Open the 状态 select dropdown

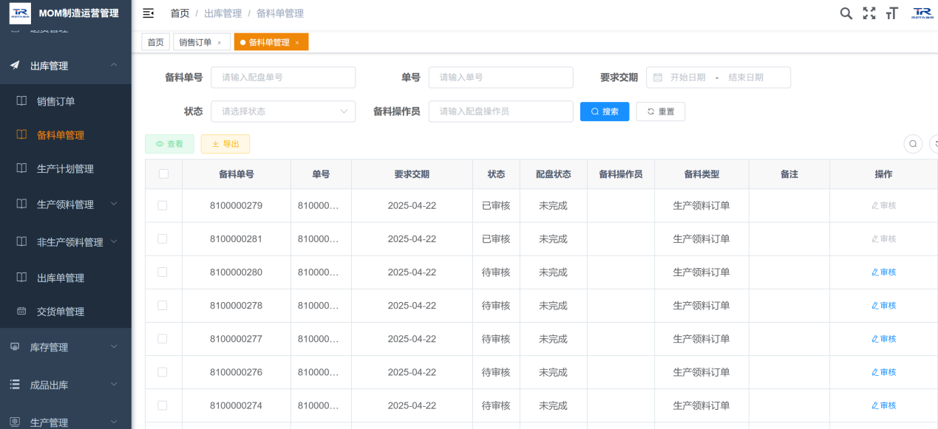coord(283,111)
